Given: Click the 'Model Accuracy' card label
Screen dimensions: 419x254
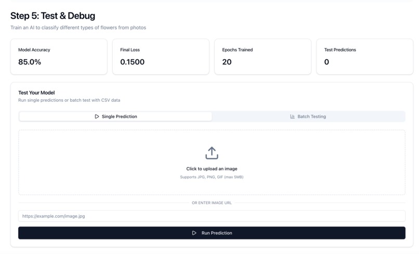Looking at the screenshot, I should pos(34,50).
